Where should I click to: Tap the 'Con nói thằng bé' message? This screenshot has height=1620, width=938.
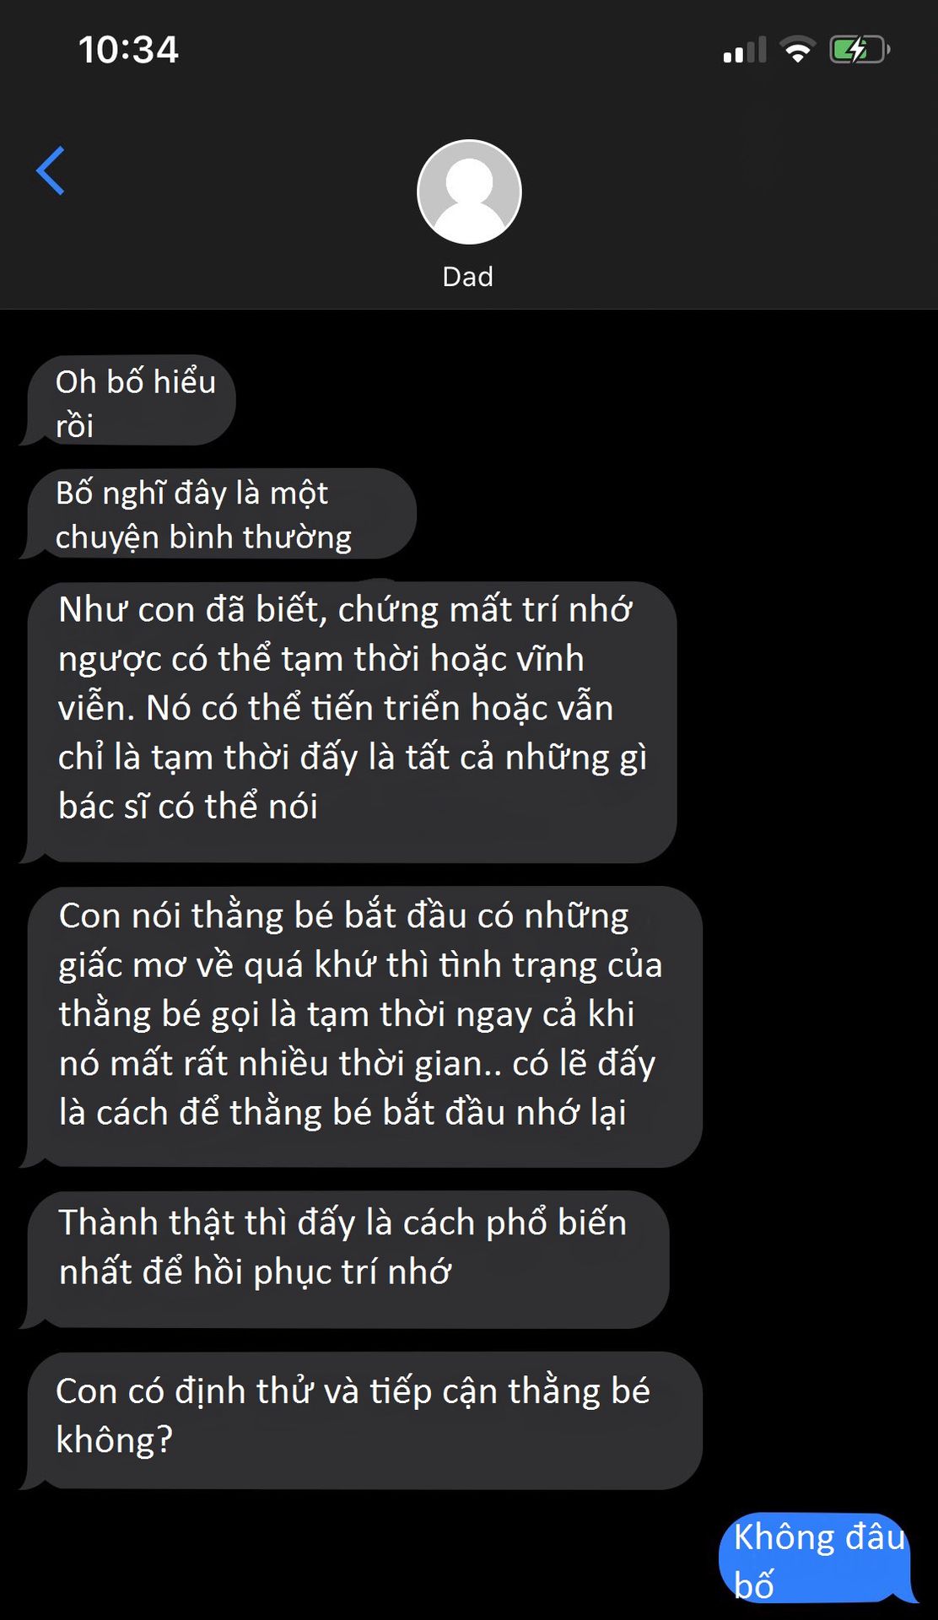[x=364, y=1027]
